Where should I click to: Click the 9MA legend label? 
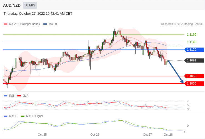coord(26,96)
